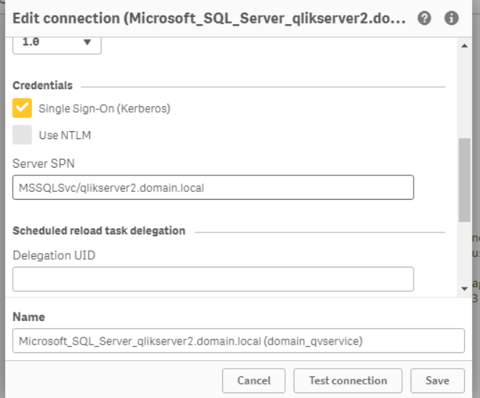Click the Use NTLM label text
Image resolution: width=480 pixels, height=398 pixels.
tap(65, 136)
